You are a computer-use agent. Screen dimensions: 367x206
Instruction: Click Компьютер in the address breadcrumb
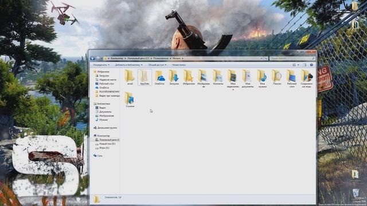[117, 58]
